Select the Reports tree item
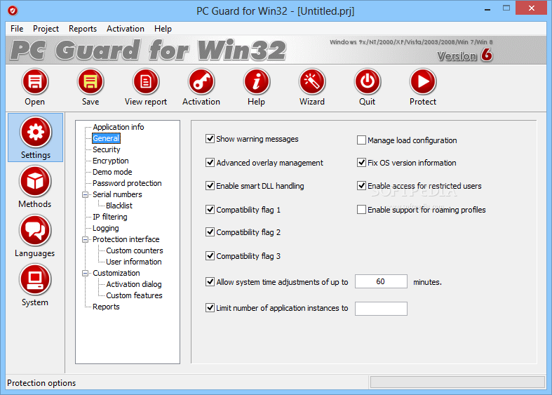This screenshot has width=552, height=395. 106,307
